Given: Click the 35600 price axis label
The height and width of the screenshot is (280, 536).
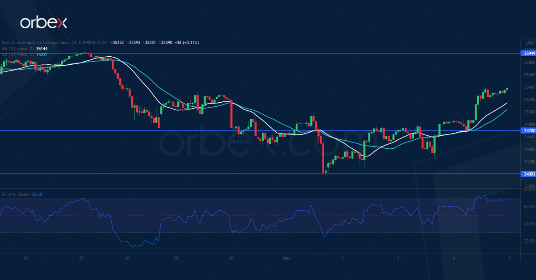Looking at the screenshot, I should (529, 75).
